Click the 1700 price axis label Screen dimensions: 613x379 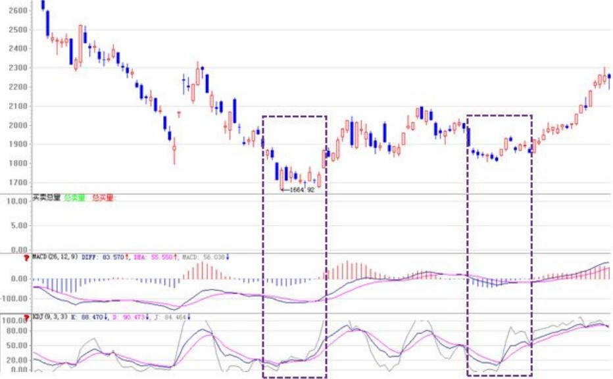click(18, 182)
